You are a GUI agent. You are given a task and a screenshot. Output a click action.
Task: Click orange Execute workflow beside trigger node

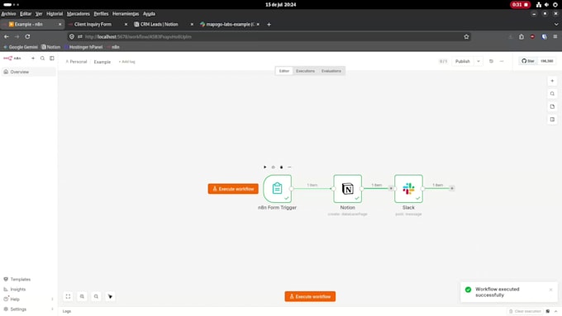tap(233, 189)
